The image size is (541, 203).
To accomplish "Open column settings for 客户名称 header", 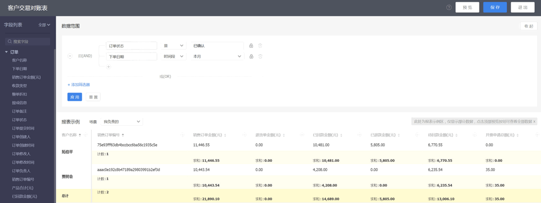I will [x=86, y=135].
